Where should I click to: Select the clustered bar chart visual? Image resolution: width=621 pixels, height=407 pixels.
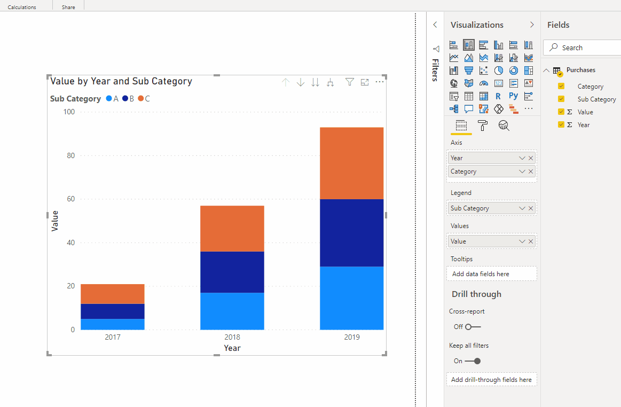point(484,45)
